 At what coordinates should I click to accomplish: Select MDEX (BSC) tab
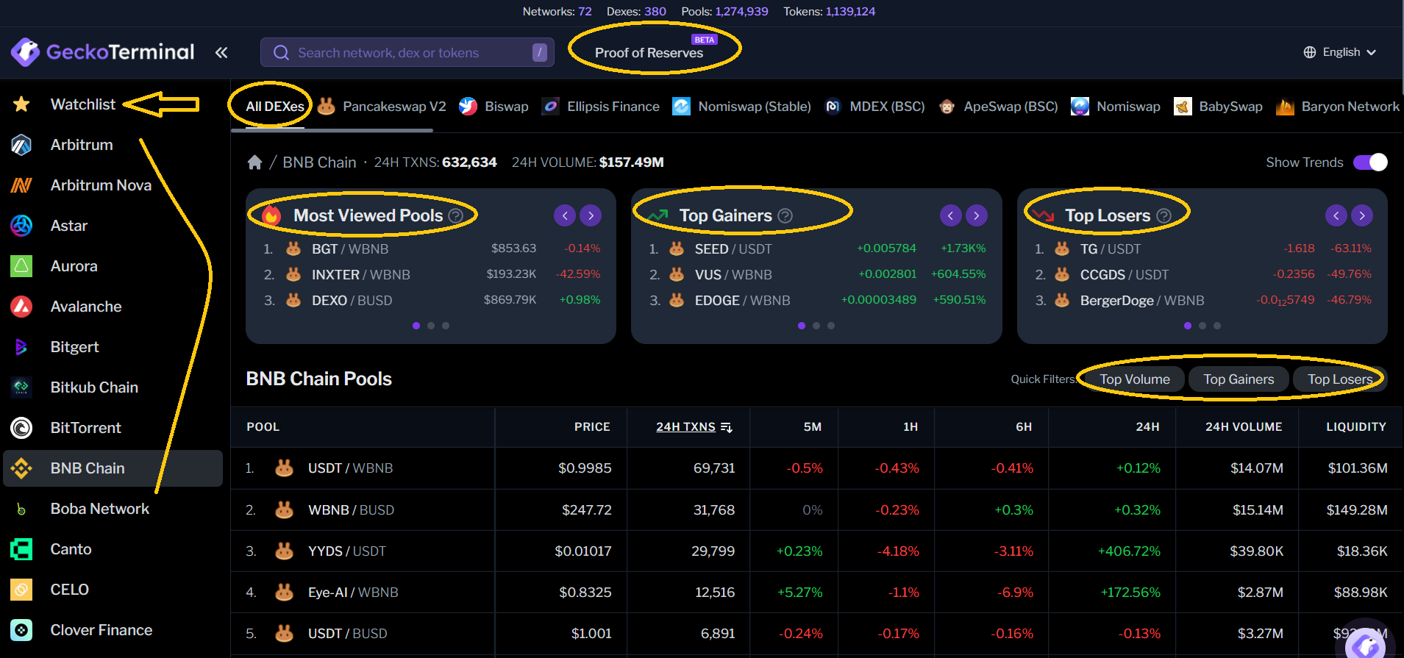[x=874, y=107]
